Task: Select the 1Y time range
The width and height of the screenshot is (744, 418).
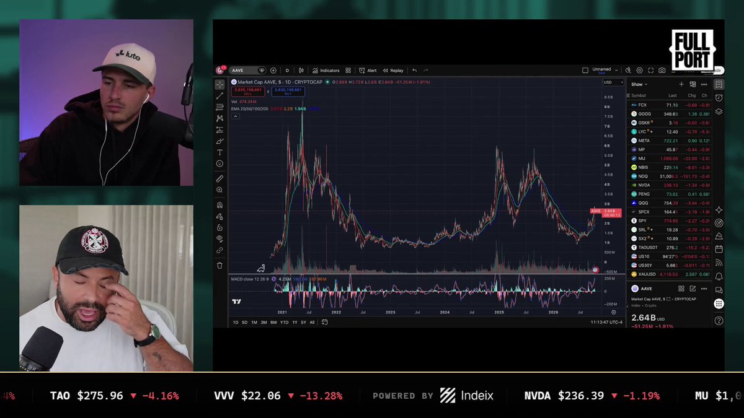Action: [294, 323]
